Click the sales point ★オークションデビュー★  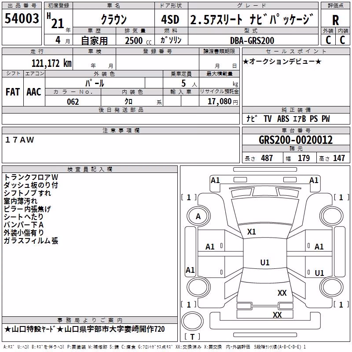pos(282,61)
